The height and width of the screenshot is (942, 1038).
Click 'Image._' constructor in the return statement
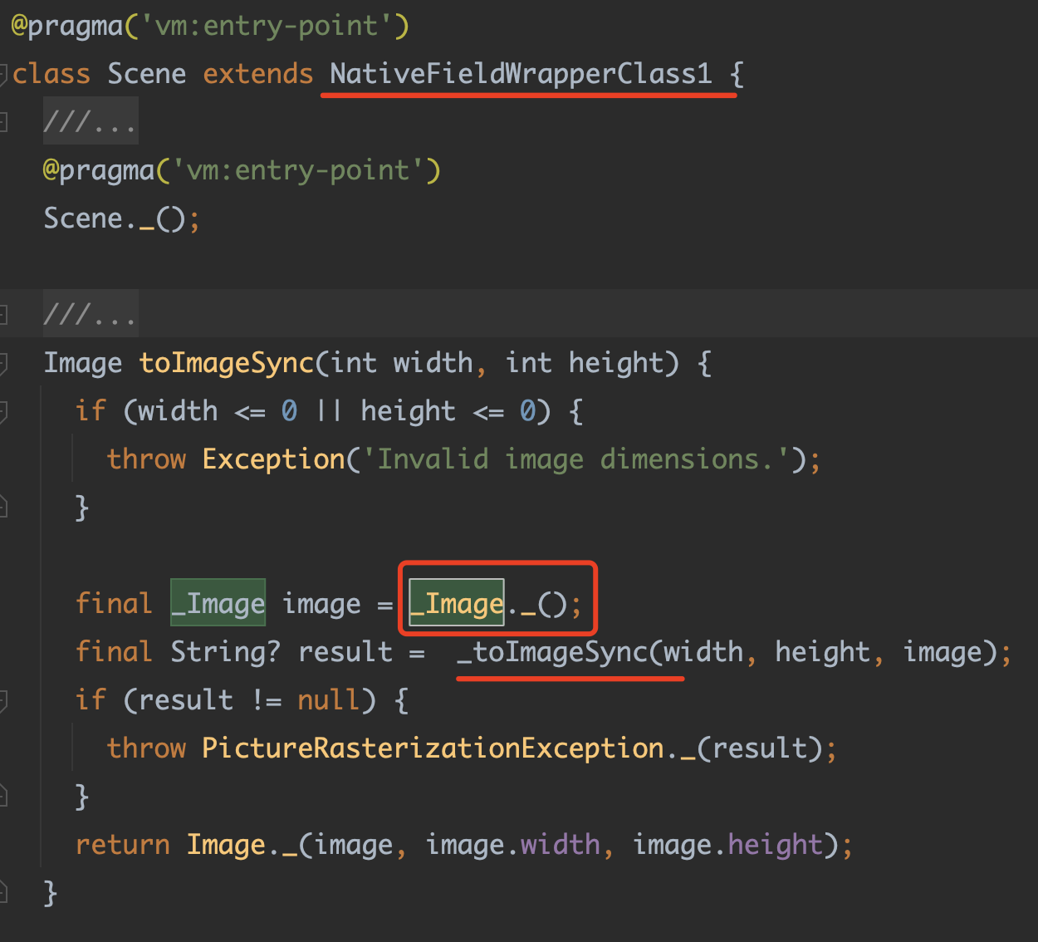click(x=242, y=845)
